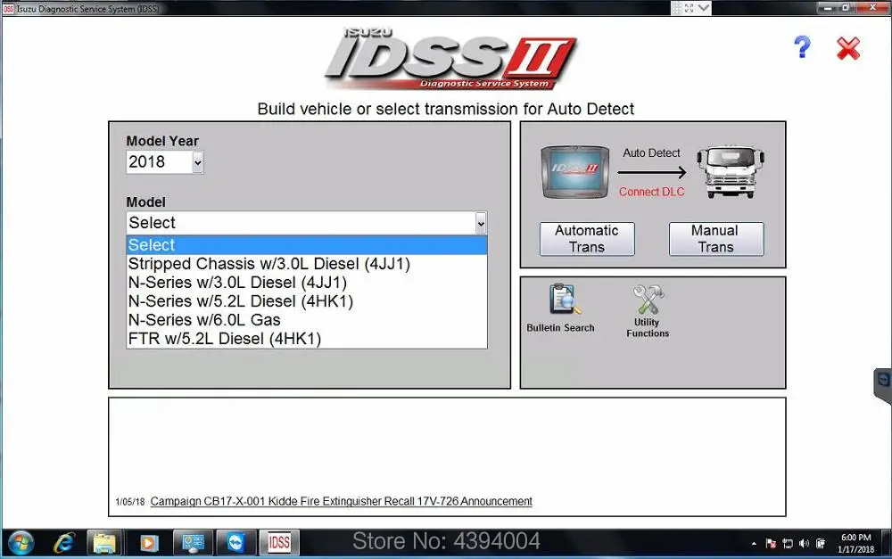Click the TeamViewer side panel tab
Image resolution: width=892 pixels, height=559 pixels.
point(883,385)
